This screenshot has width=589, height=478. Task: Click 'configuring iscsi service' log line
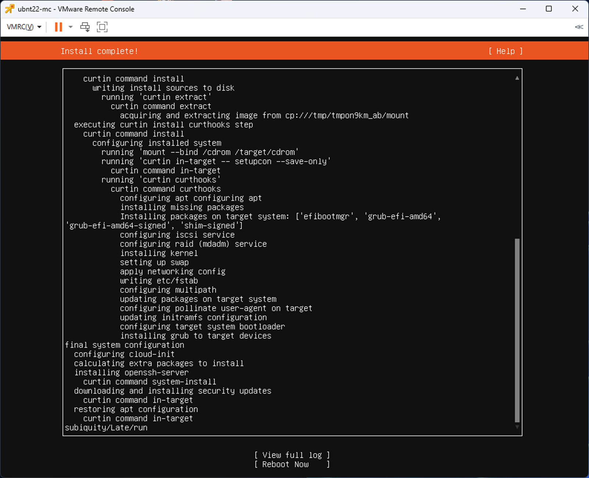click(x=177, y=235)
